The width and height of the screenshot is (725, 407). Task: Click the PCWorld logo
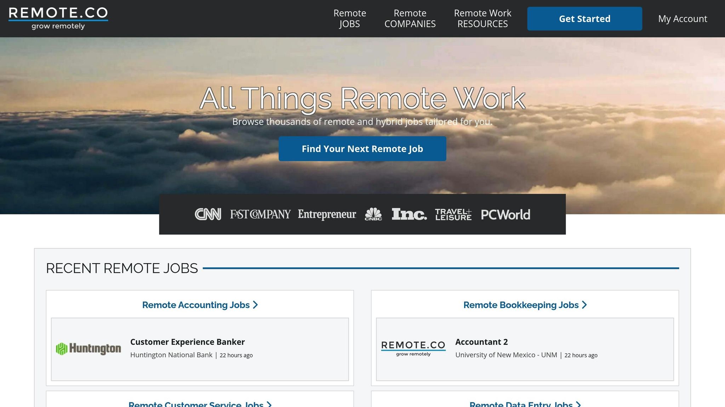pyautogui.click(x=506, y=214)
